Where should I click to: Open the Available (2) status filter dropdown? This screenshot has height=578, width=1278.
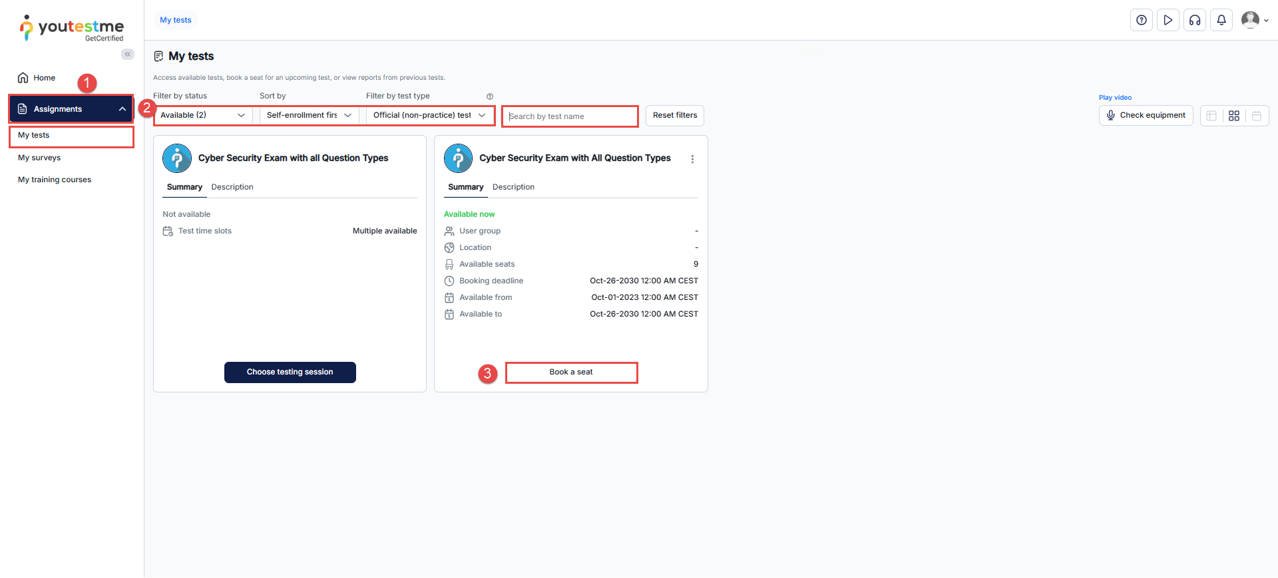pos(202,115)
